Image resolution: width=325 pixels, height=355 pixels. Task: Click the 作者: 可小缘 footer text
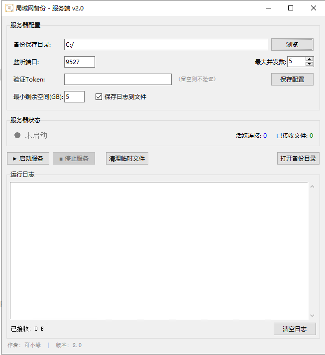coord(24,345)
